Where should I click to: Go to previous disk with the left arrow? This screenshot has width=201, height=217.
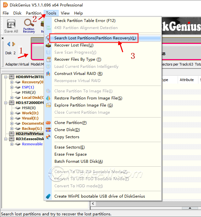[9, 44]
